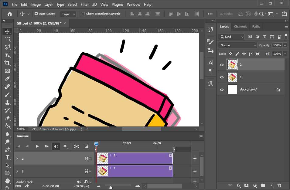Screen dimensions: 290x190
Task: Select the Horizontal Type tool
Action: coord(7,157)
